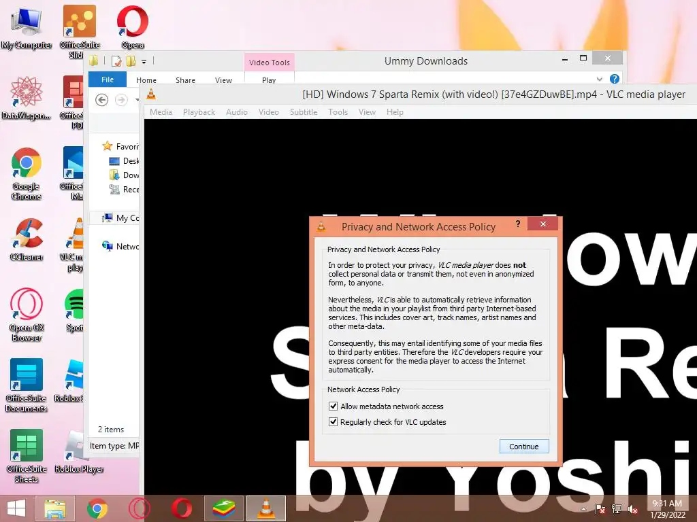
Task: Open the VLC Tools menu
Action: 338,112
